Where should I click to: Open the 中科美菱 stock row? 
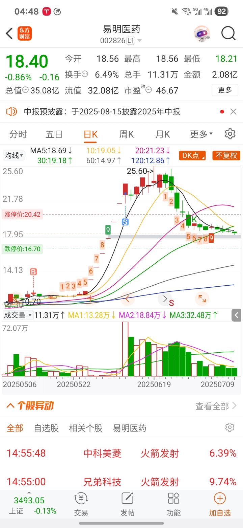(122, 453)
